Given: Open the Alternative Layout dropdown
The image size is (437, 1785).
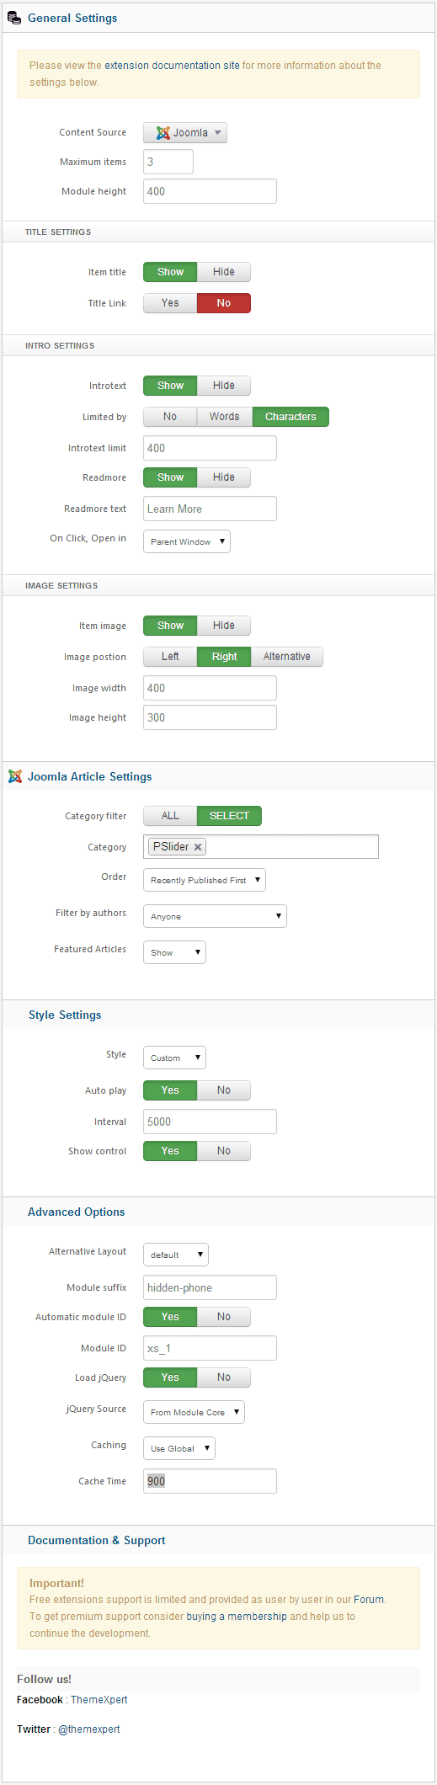Looking at the screenshot, I should (176, 1255).
